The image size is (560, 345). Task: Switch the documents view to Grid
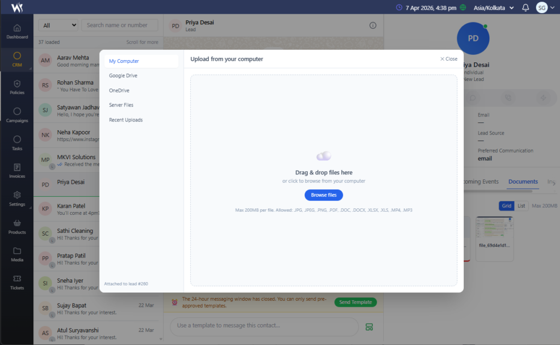click(506, 206)
